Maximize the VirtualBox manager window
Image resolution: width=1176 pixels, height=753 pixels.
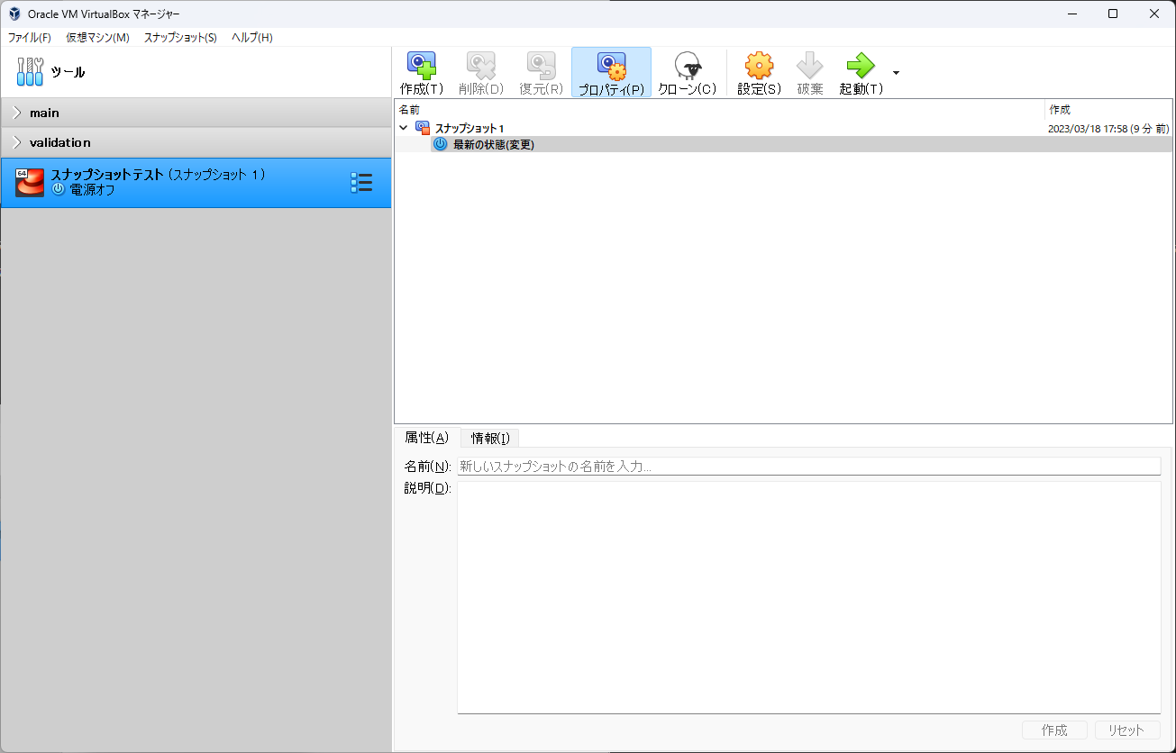(1113, 14)
